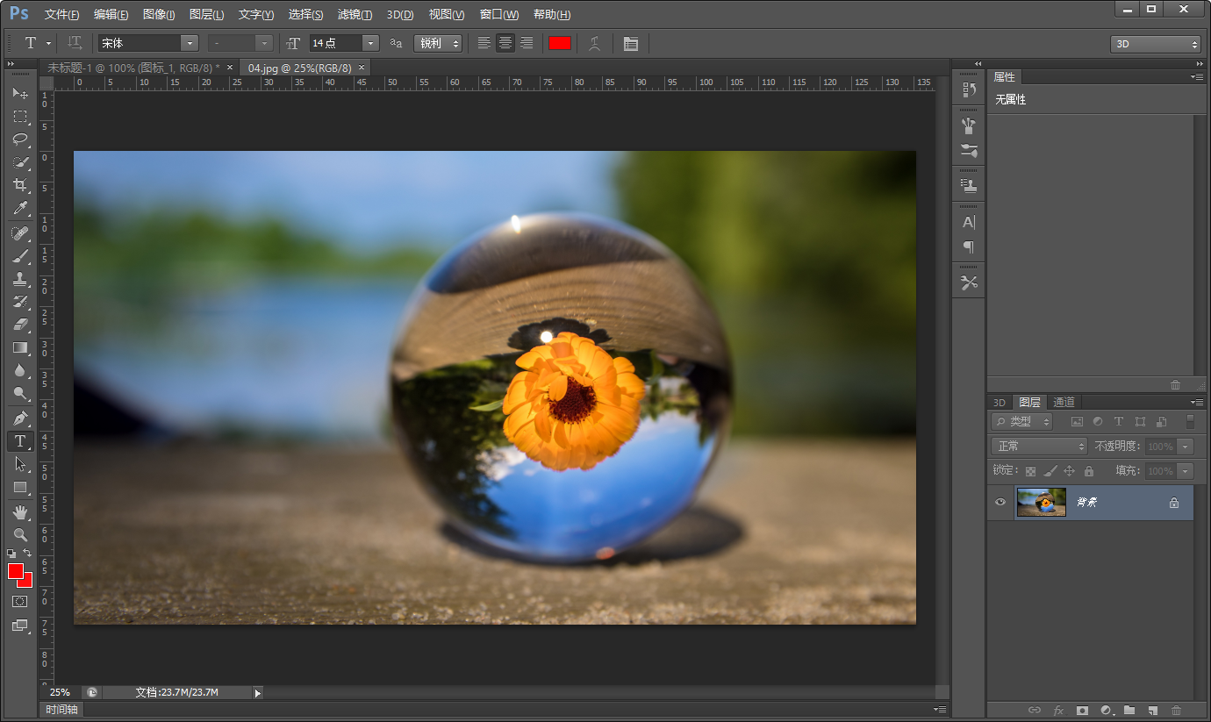
Task: Switch to the 通道 panel tab
Action: click(1064, 402)
